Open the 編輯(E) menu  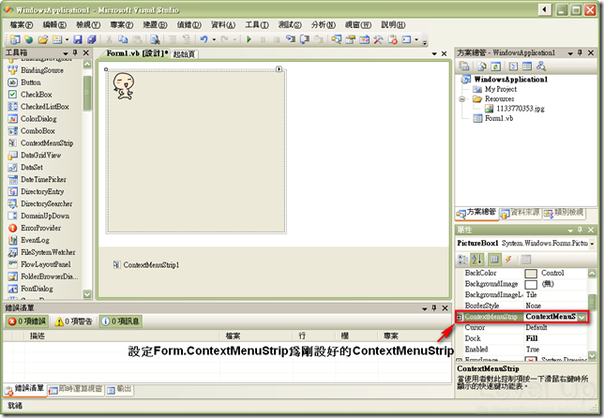(x=54, y=24)
